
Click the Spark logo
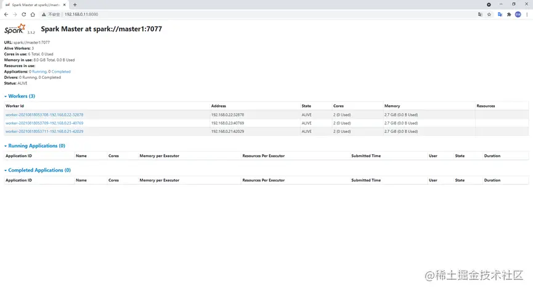click(15, 29)
